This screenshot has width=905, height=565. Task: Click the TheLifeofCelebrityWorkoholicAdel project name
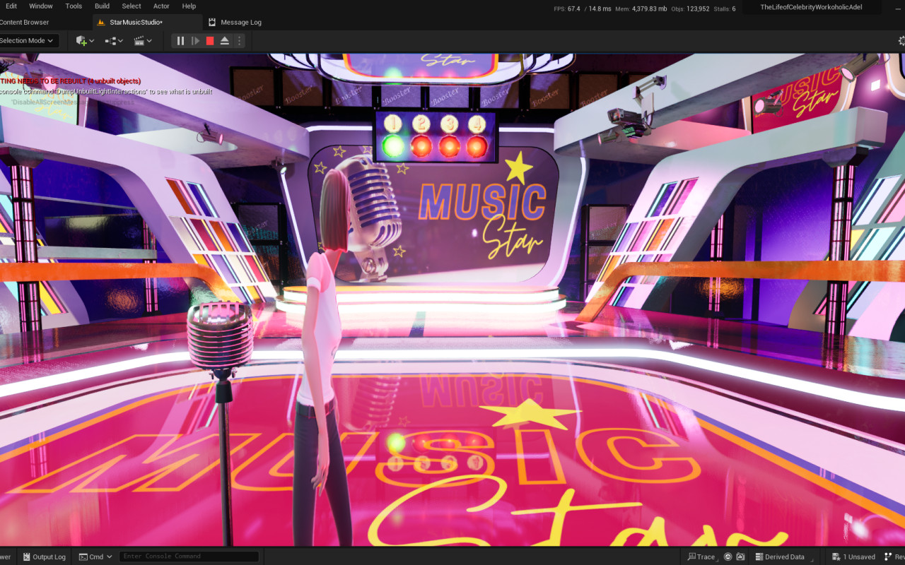coord(811,7)
